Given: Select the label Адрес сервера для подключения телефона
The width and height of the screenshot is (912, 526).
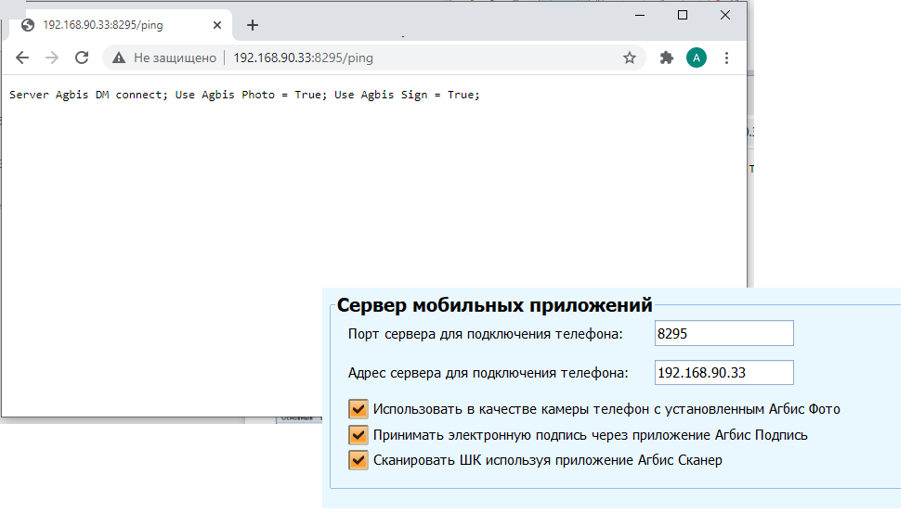Looking at the screenshot, I should (x=488, y=373).
